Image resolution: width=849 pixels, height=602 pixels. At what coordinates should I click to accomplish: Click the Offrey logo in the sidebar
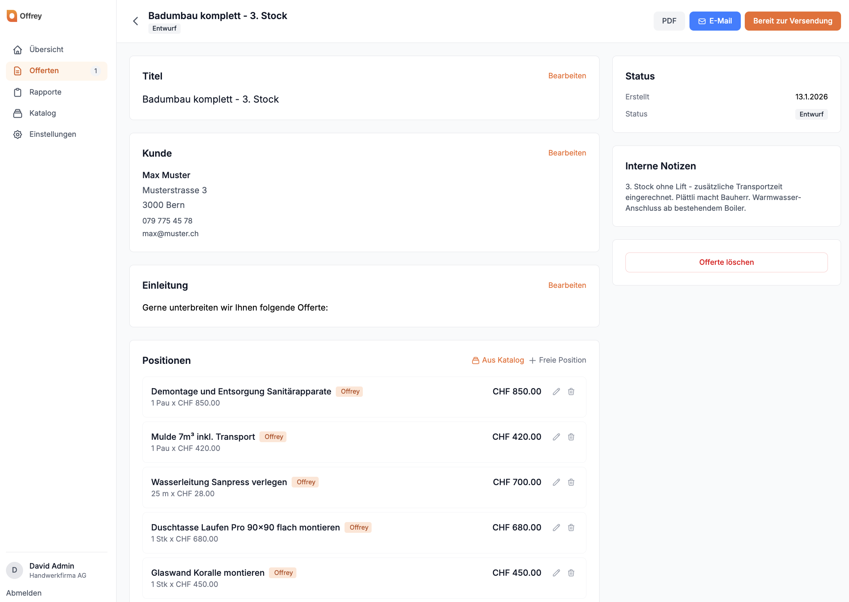coord(24,16)
